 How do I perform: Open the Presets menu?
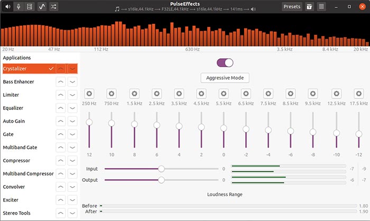[x=292, y=7]
